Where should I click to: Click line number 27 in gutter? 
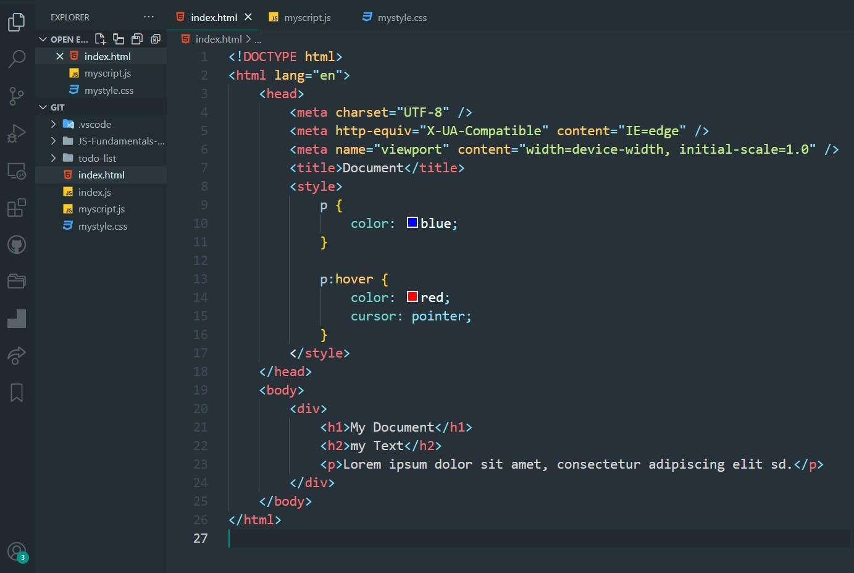(x=201, y=538)
